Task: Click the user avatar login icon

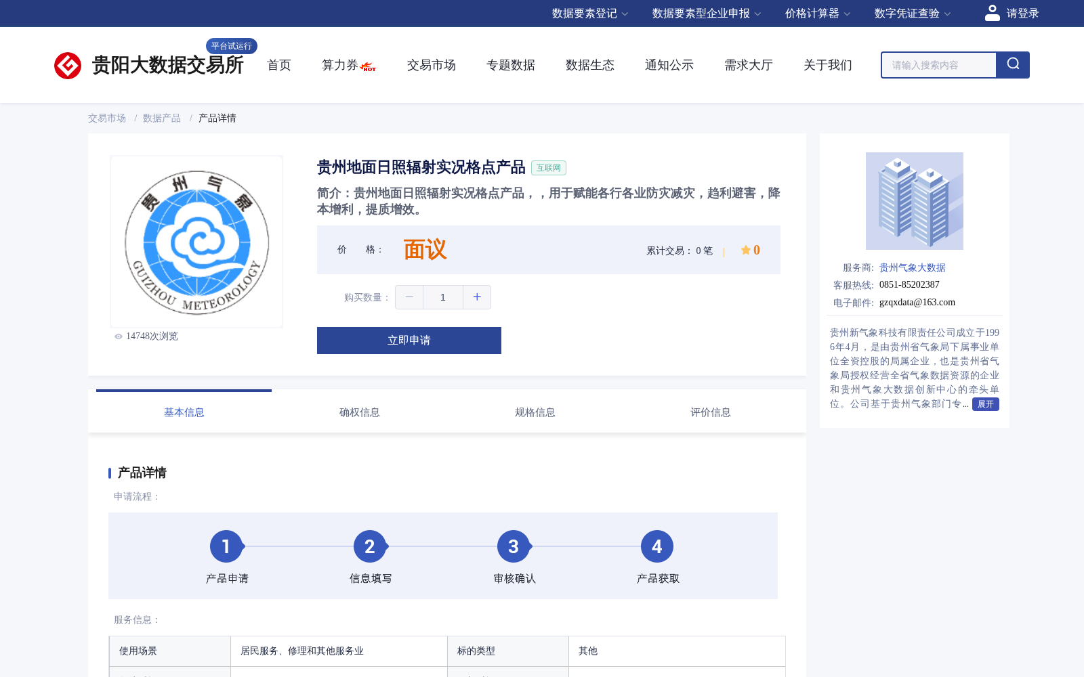Action: click(992, 13)
